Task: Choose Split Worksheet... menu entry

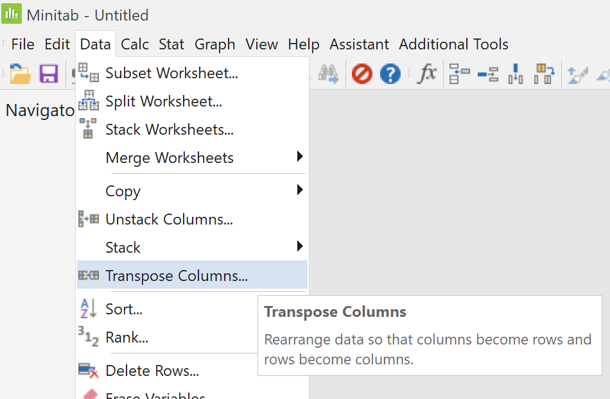Action: pos(192,101)
